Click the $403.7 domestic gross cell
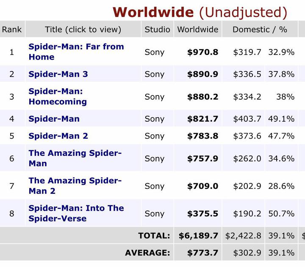The width and height of the screenshot is (305, 267). click(247, 119)
